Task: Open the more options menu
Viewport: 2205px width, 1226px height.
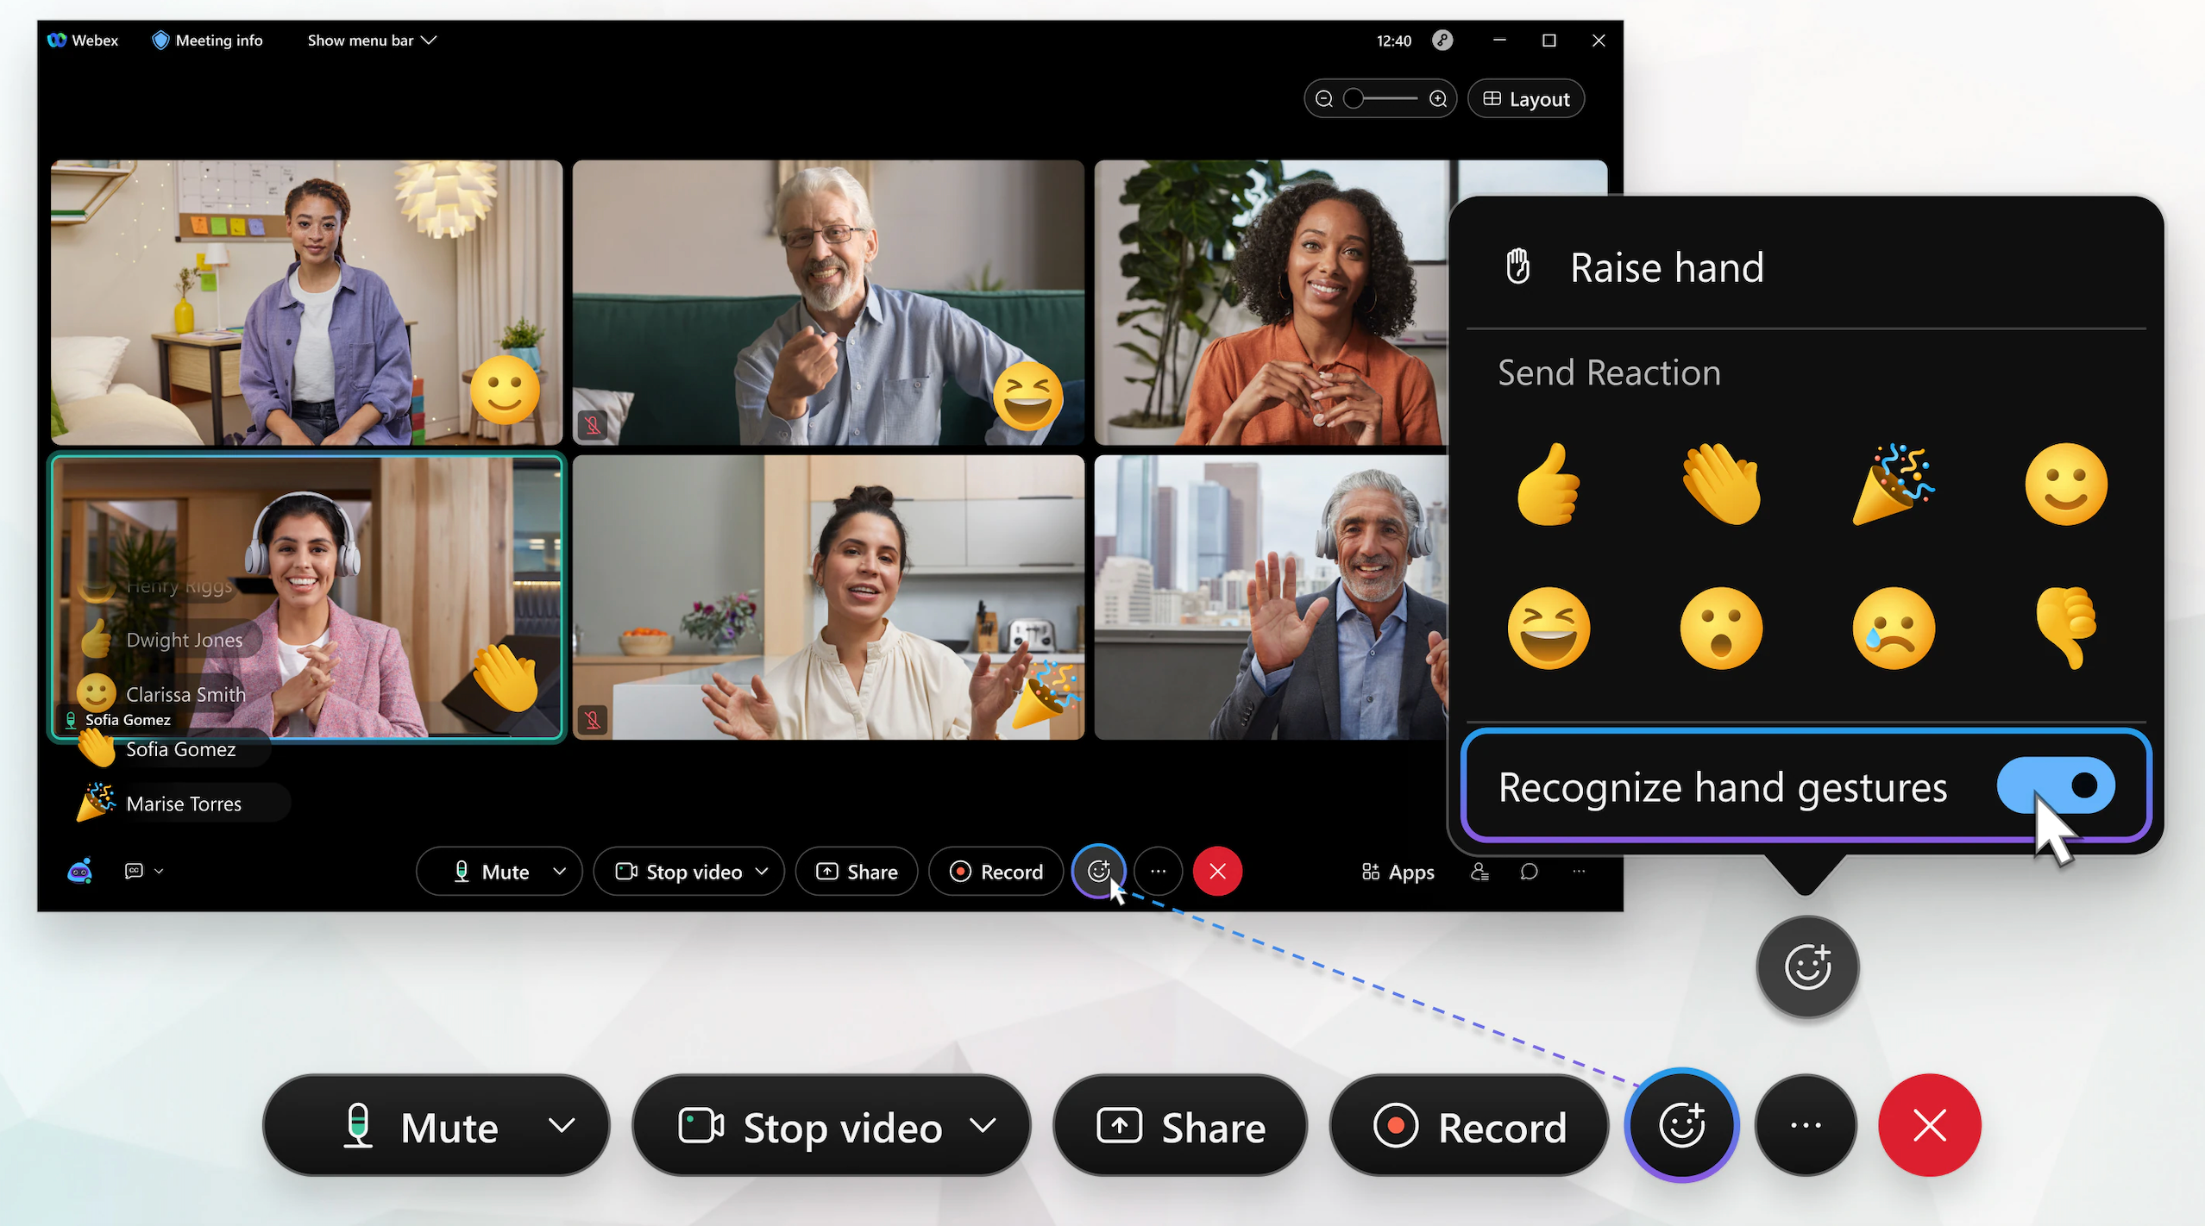Action: pyautogui.click(x=1160, y=871)
